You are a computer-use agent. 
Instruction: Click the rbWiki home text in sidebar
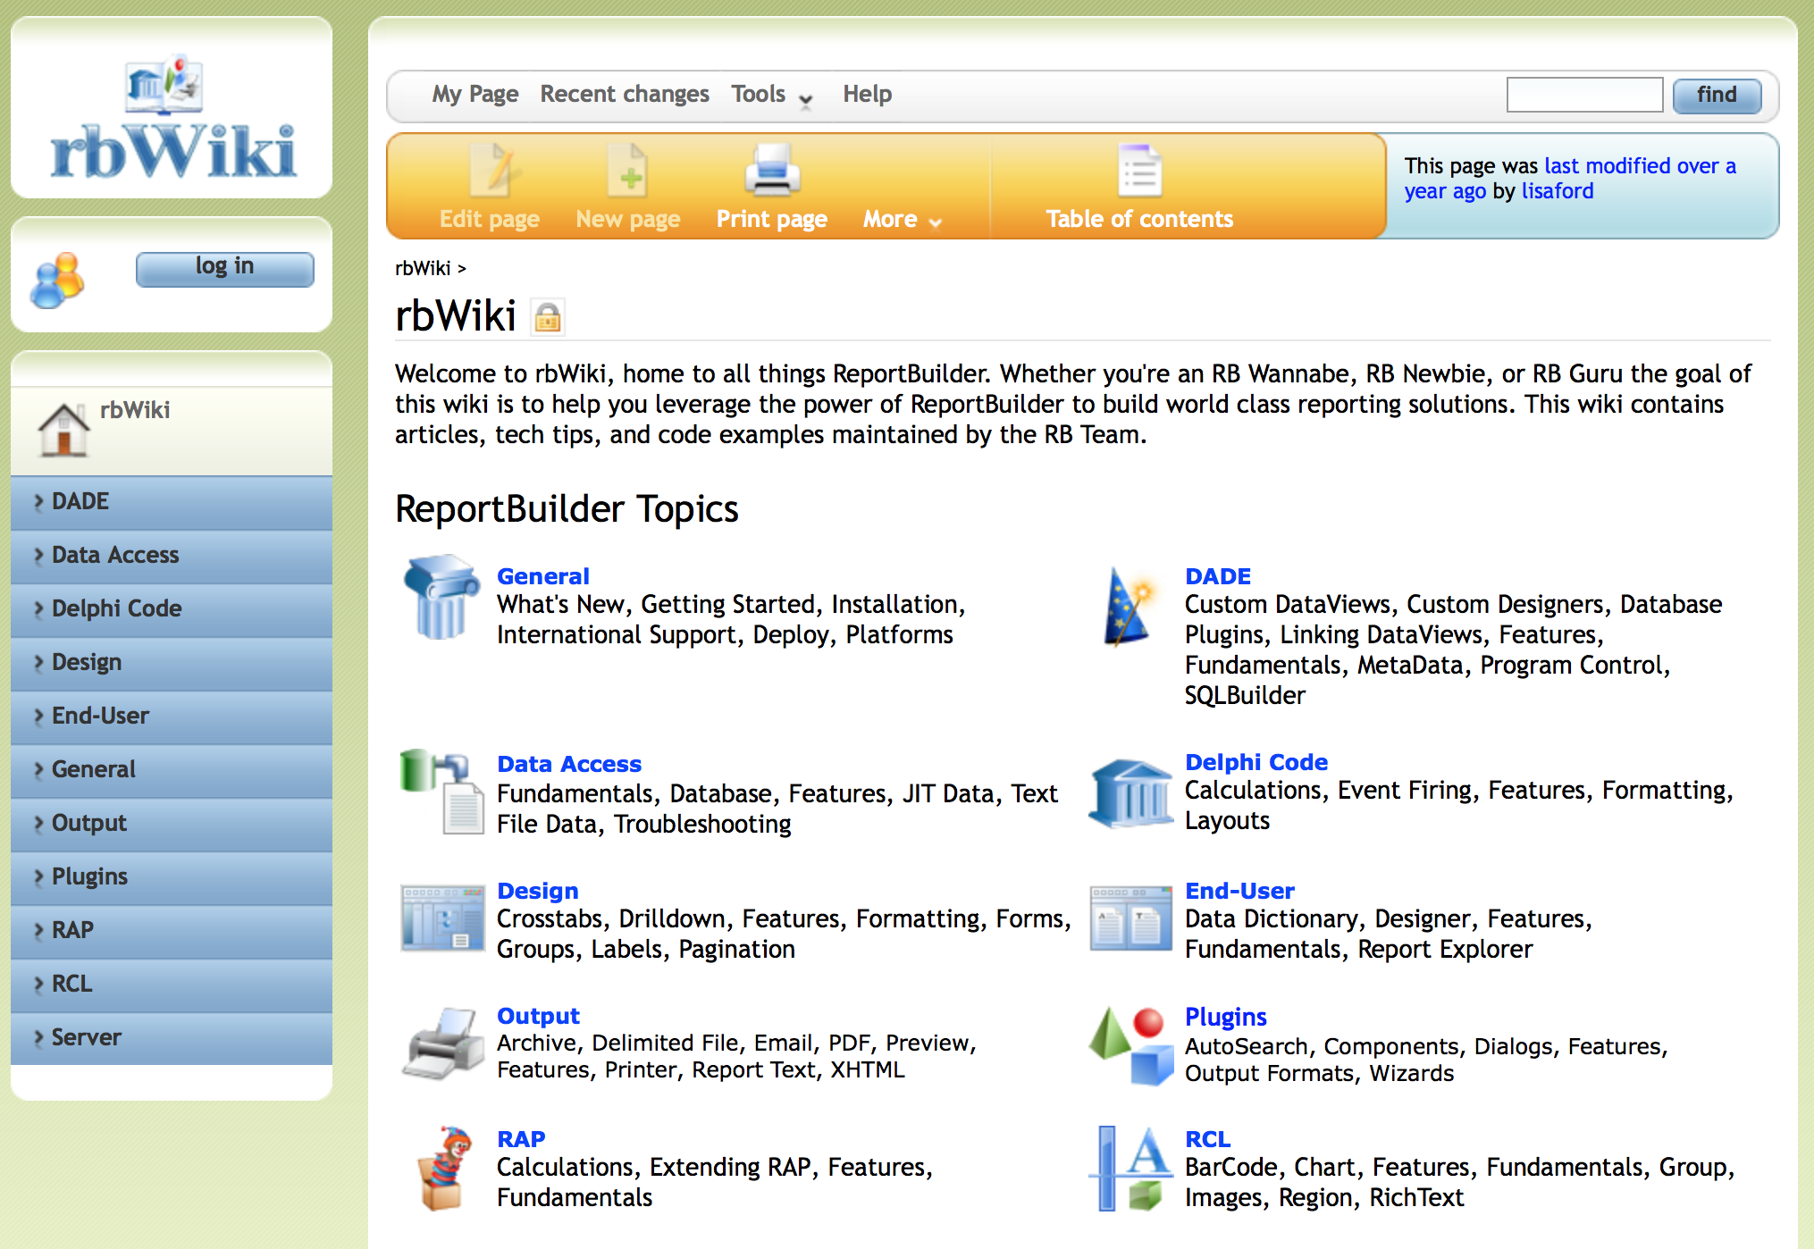[x=135, y=410]
